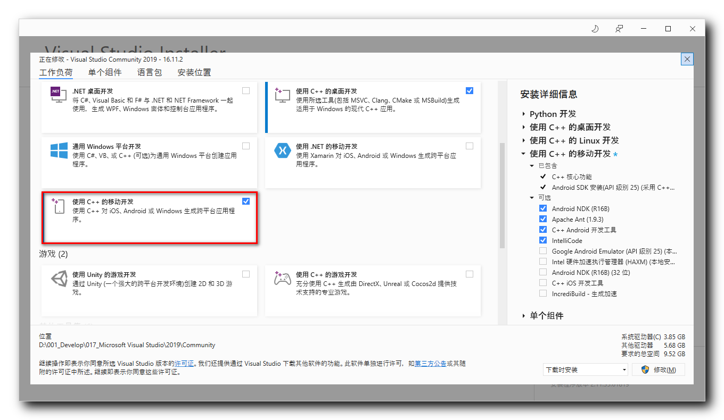Enable Intel 硬件加速执行管理器 (HAXM) option
724x420 pixels.
tap(542, 262)
